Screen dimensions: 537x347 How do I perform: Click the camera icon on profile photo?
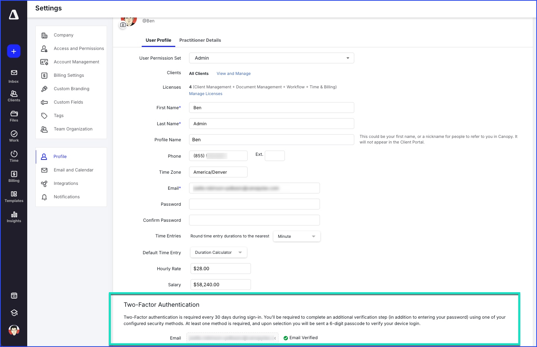(123, 25)
